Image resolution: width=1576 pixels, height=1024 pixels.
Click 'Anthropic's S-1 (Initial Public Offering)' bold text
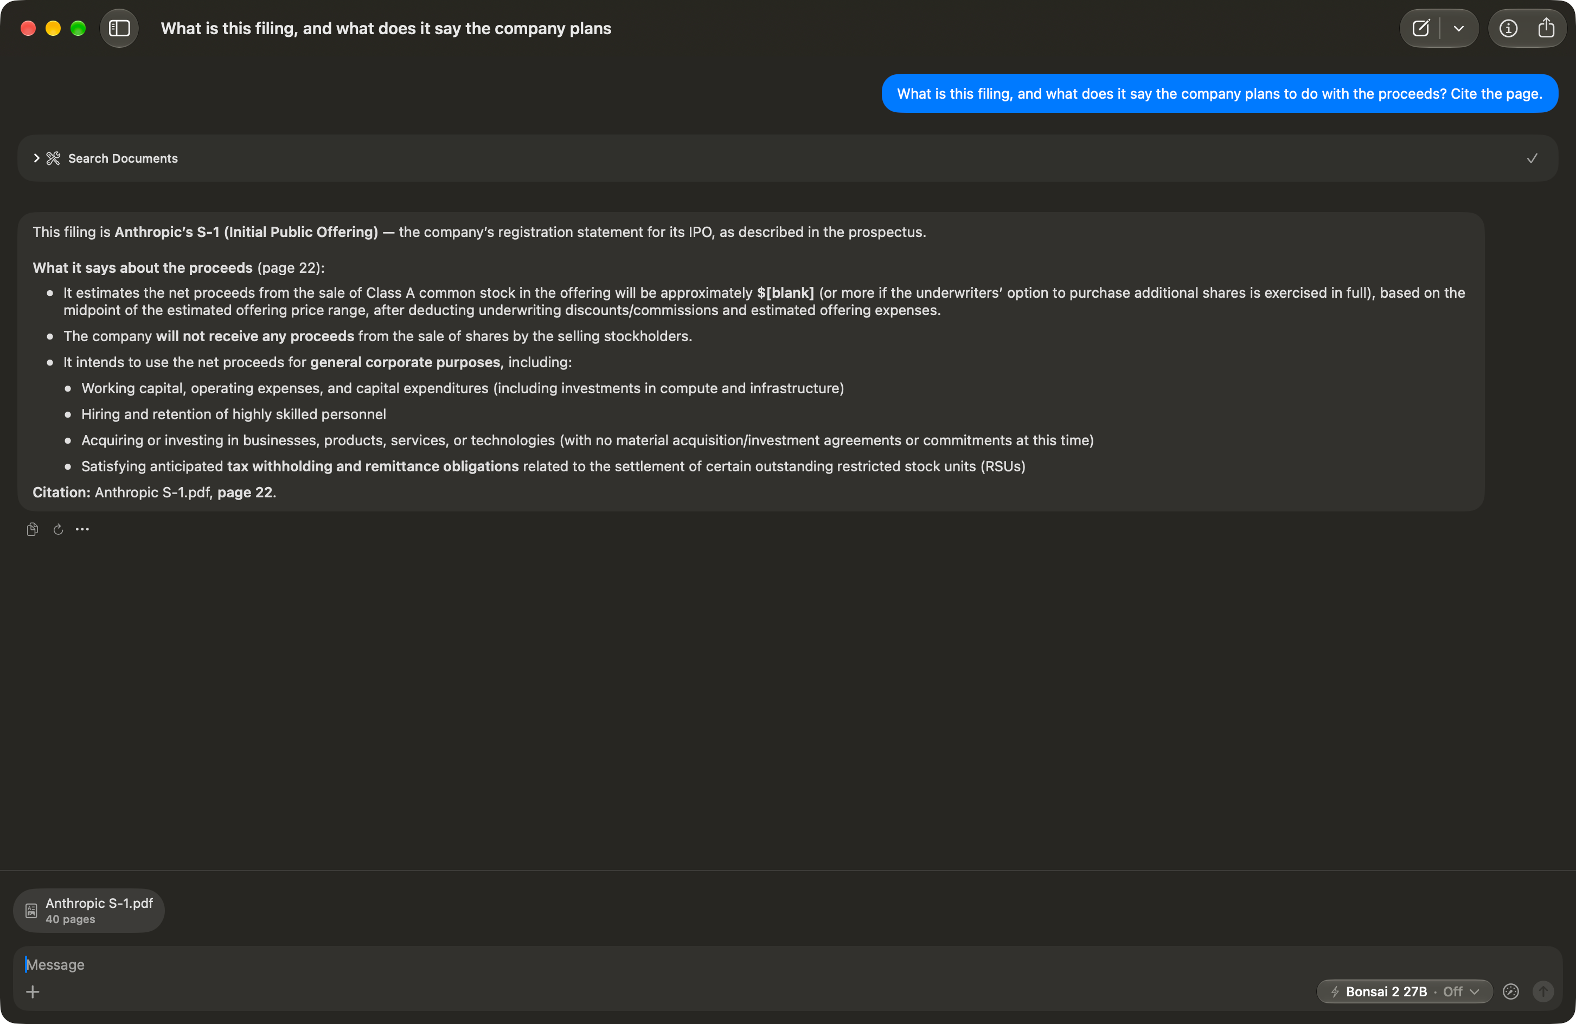tap(246, 232)
